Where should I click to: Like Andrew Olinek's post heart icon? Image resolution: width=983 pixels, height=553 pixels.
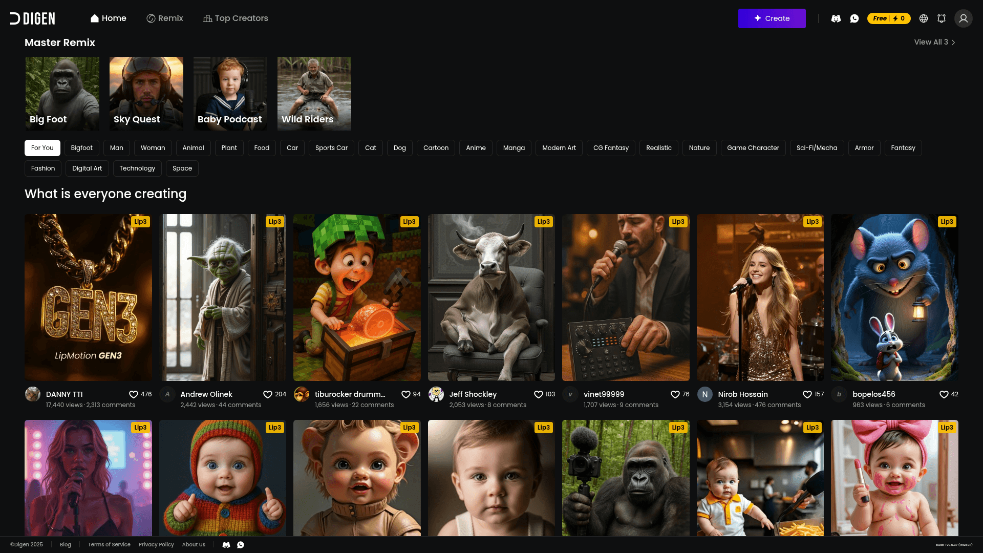pyautogui.click(x=268, y=394)
